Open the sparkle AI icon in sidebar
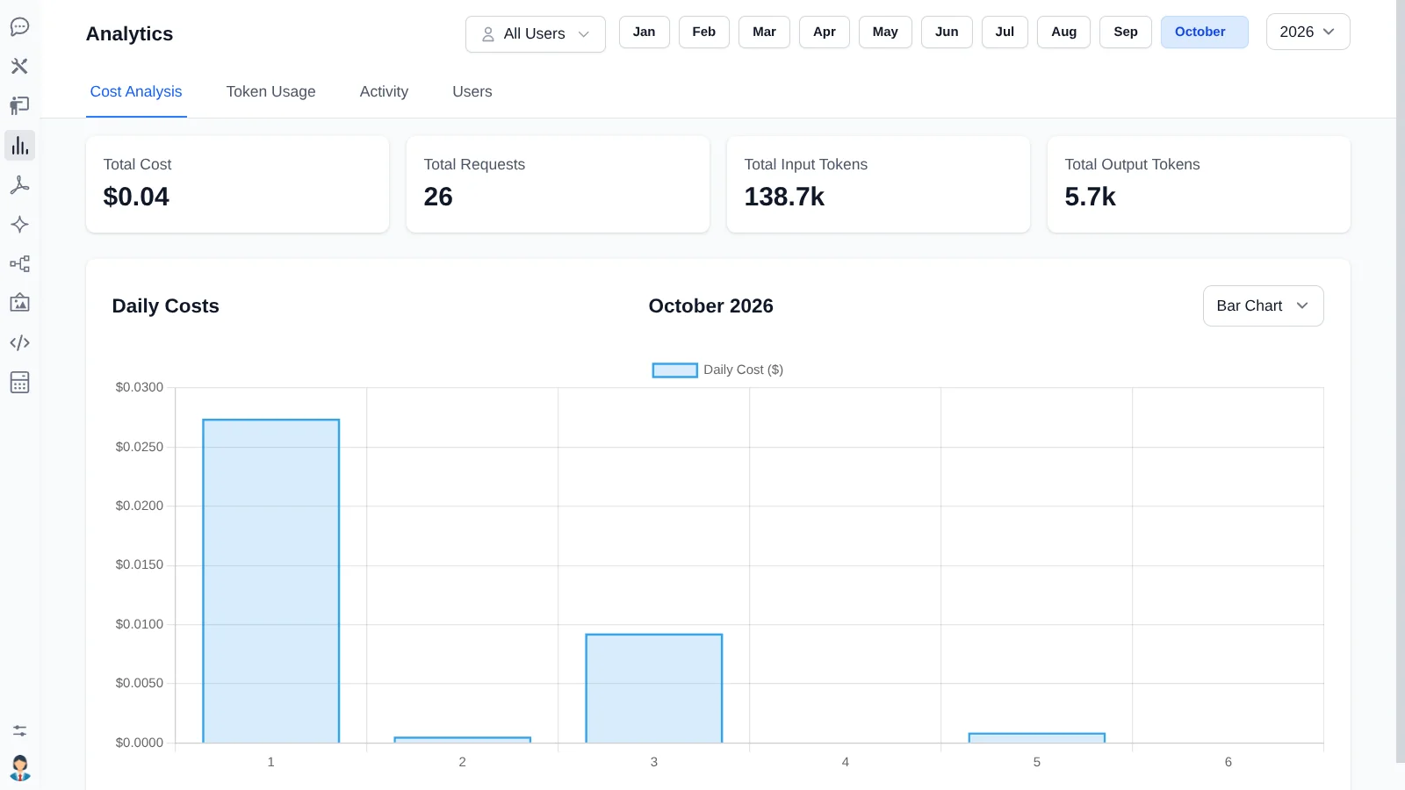Viewport: 1405px width, 790px height. click(x=19, y=224)
